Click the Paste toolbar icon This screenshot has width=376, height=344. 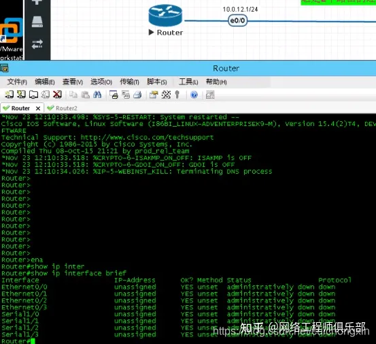[86, 95]
